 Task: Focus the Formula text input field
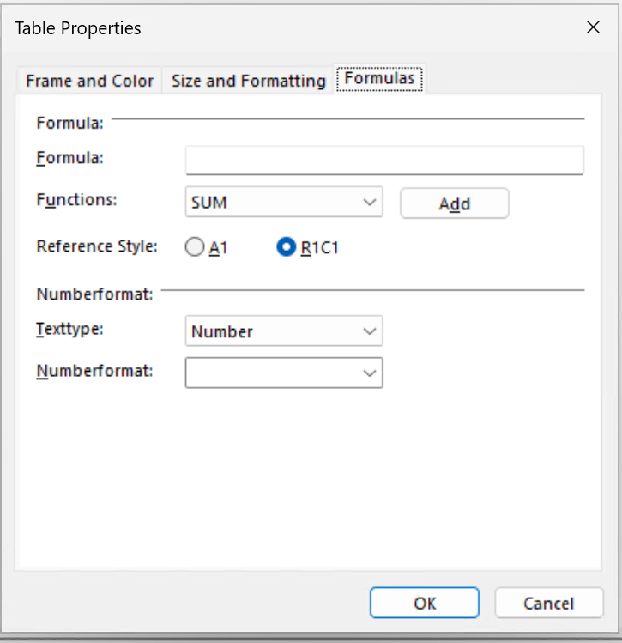(x=383, y=160)
